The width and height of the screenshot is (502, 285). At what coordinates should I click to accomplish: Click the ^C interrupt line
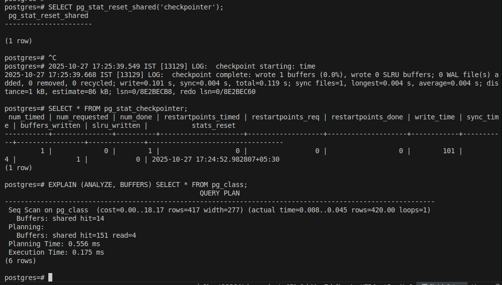pos(52,58)
